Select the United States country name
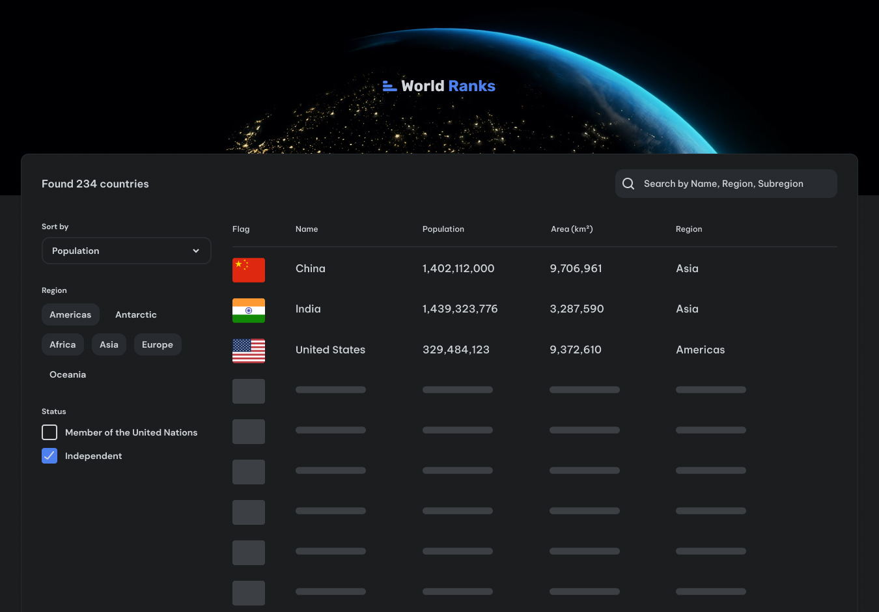Screen dimensions: 879x612 coord(330,350)
